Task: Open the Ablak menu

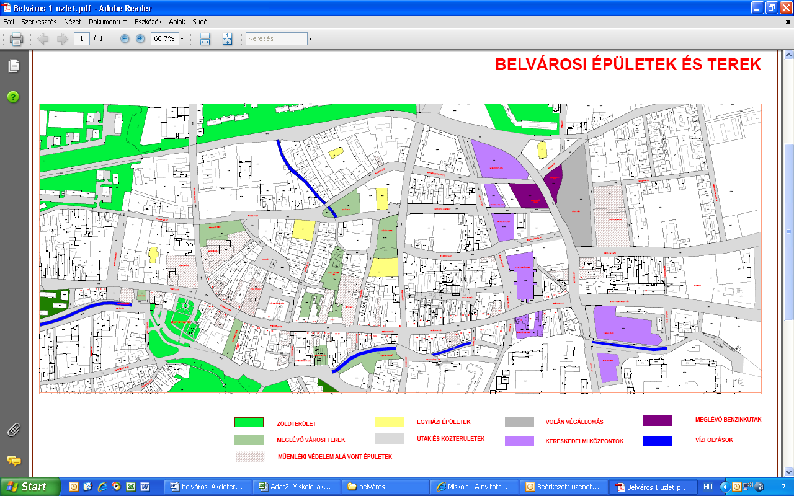Action: click(177, 22)
